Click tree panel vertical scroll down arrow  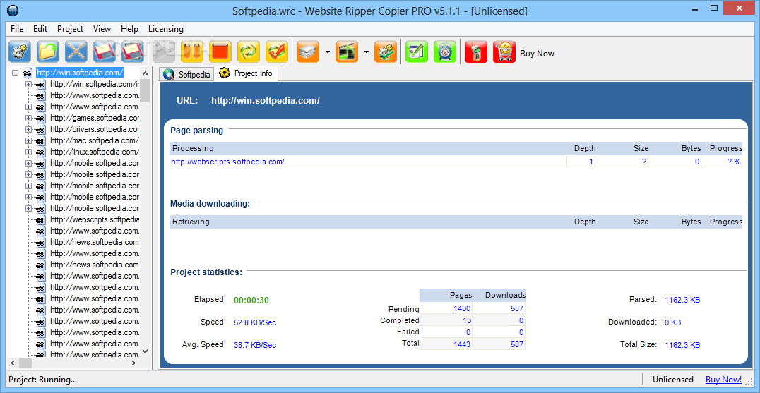(x=146, y=351)
